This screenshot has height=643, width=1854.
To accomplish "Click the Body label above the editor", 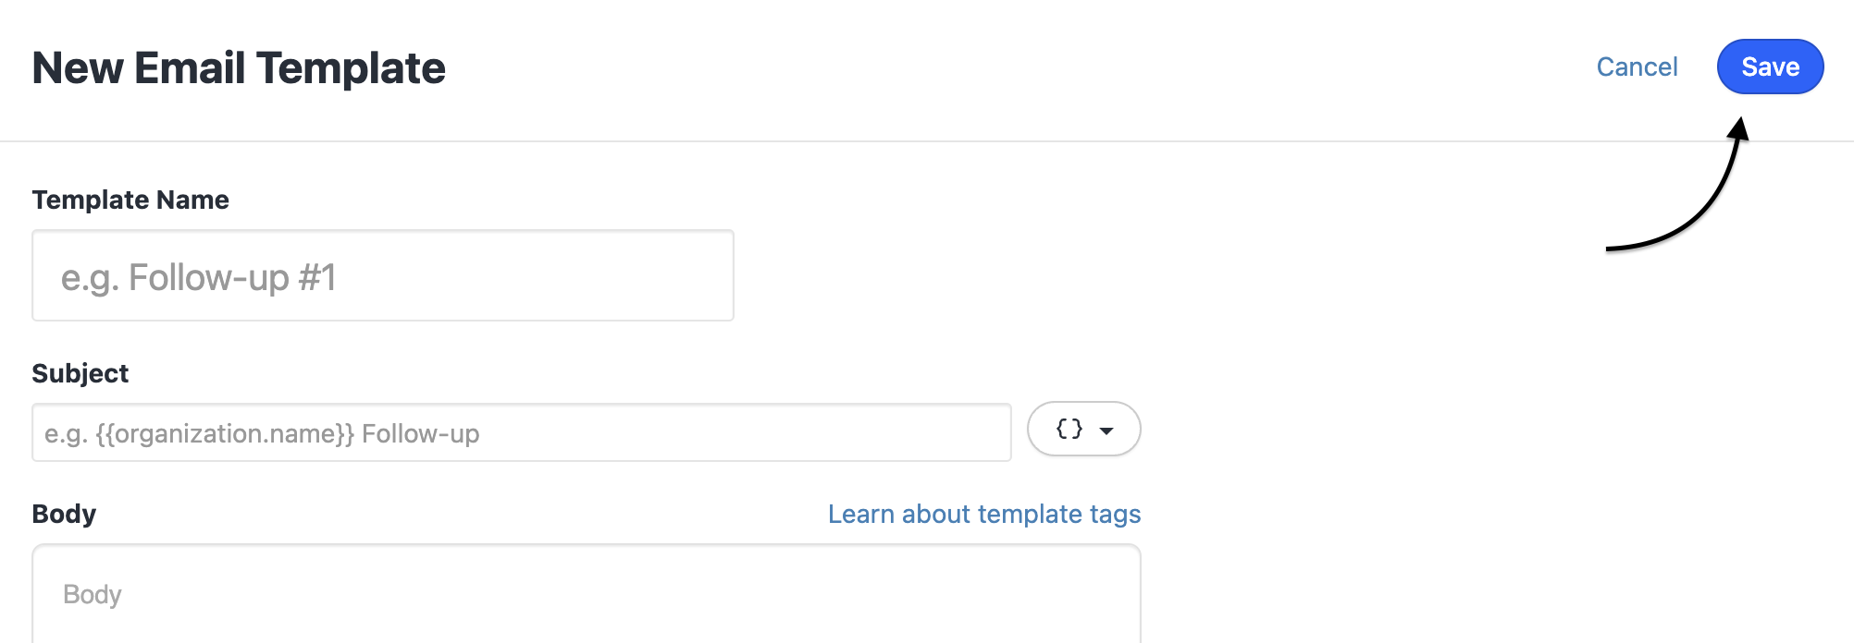I will (x=64, y=513).
